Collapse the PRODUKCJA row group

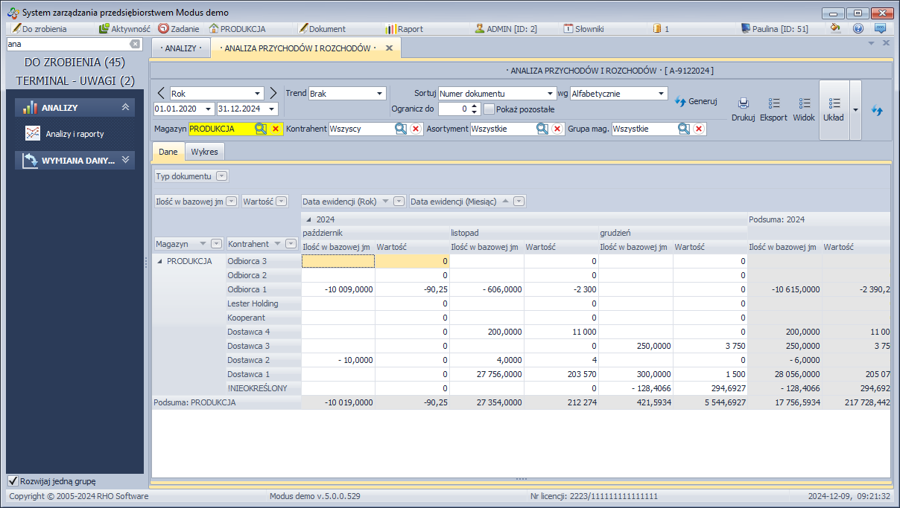pos(159,261)
